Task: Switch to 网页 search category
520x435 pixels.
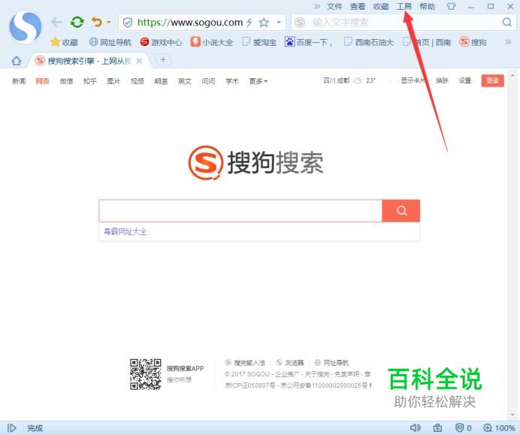Action: click(42, 81)
